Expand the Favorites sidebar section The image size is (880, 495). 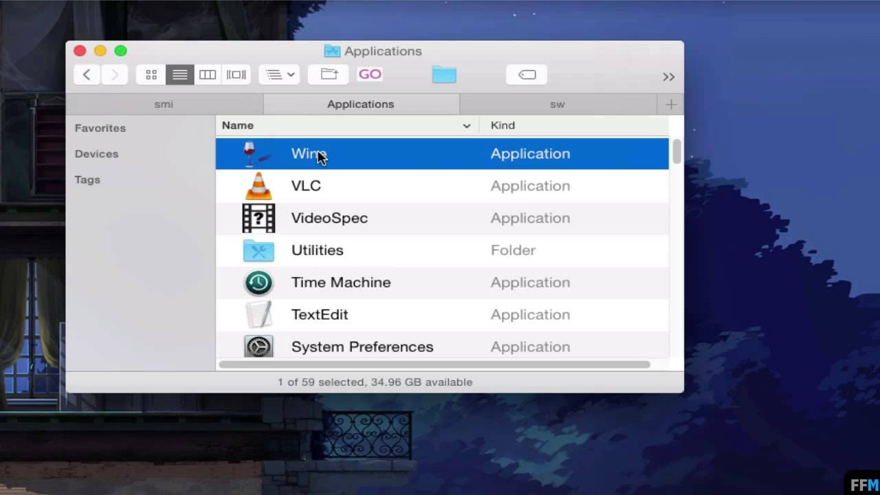pyautogui.click(x=100, y=128)
